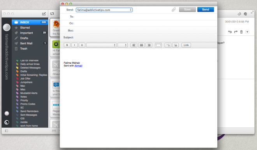
Task: Select the iOS label
Action: click(22, 119)
